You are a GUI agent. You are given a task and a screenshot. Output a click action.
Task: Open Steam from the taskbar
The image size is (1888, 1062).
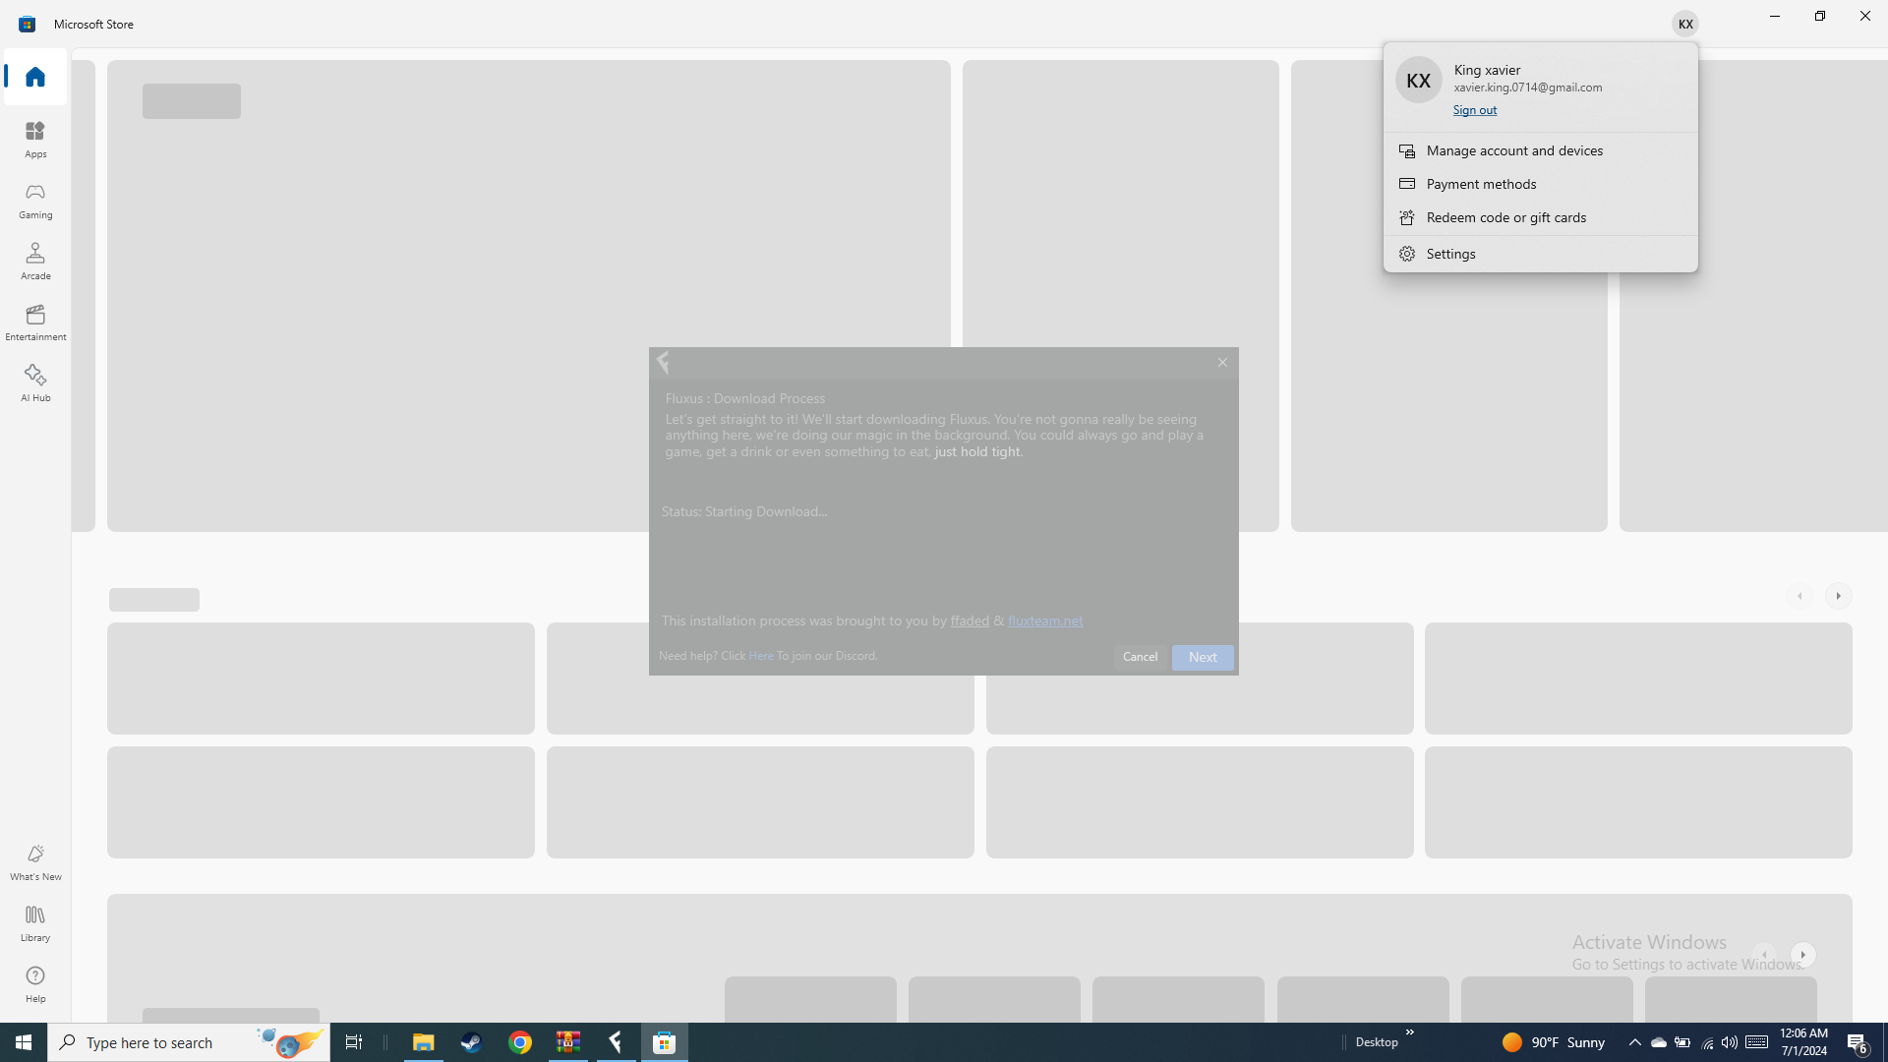(471, 1042)
